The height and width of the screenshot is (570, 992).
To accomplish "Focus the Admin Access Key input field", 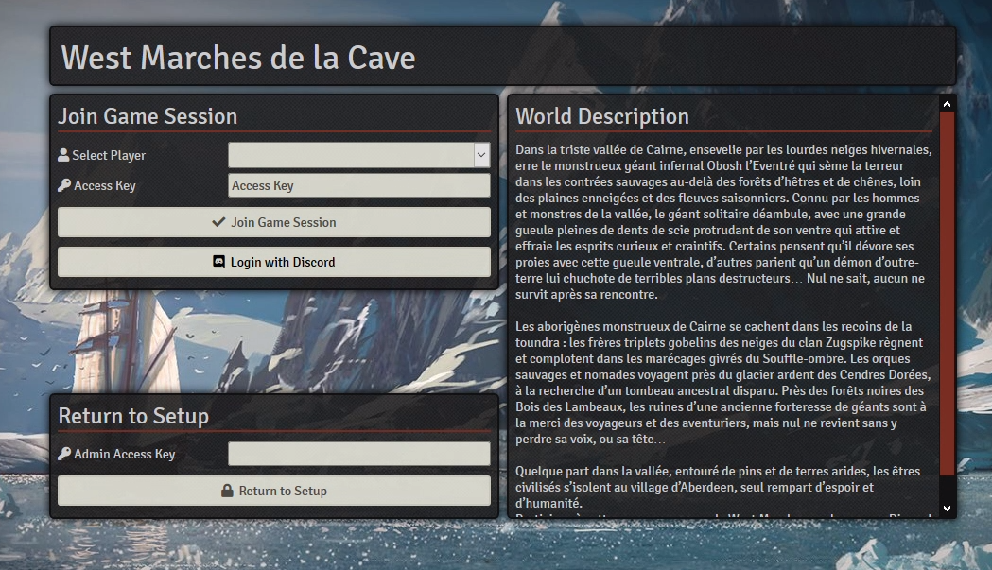I will (x=358, y=454).
